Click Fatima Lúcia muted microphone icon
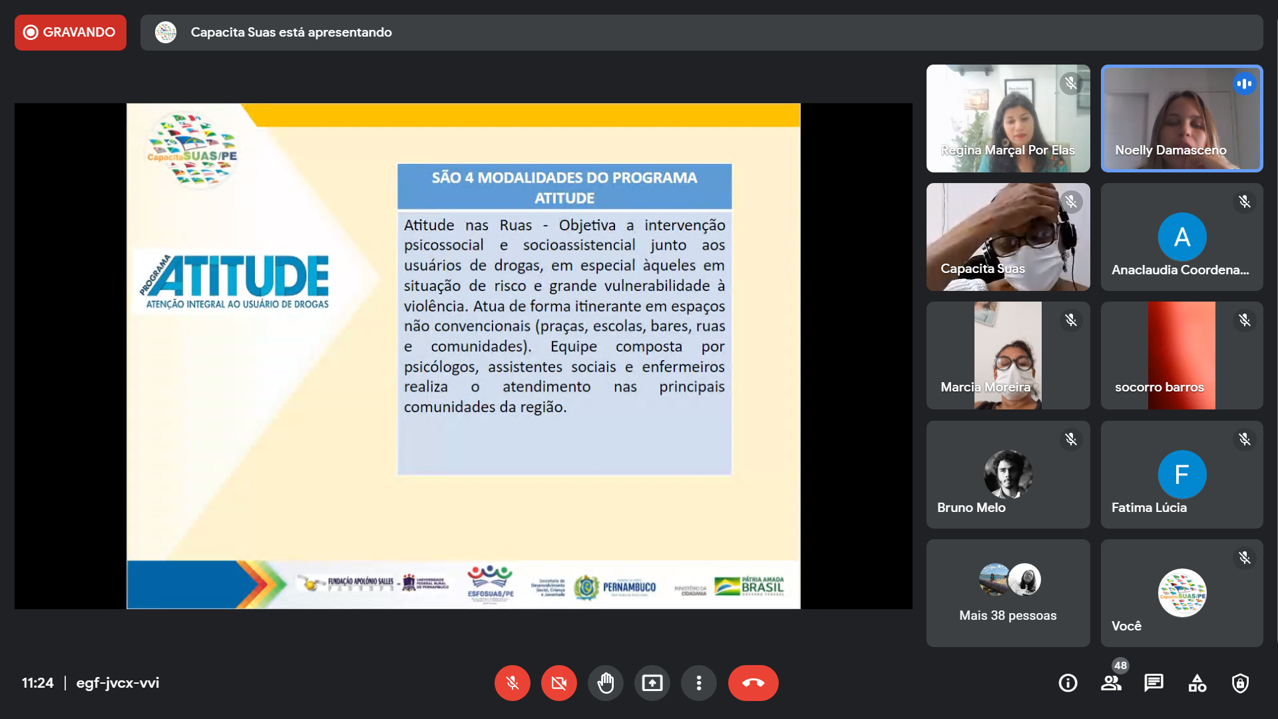Screen dimensions: 1278x719 pyautogui.click(x=1244, y=439)
